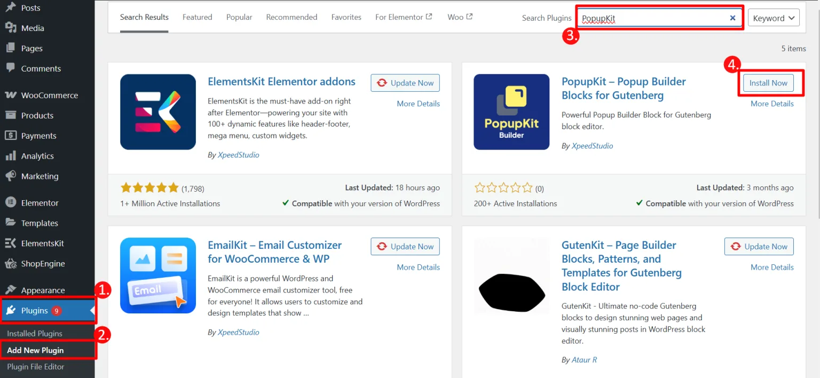Open the ElementsKit Elementor addons title link

[x=281, y=82]
